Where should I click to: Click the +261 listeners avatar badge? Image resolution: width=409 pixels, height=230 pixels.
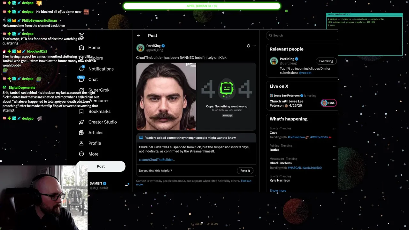(x=328, y=103)
